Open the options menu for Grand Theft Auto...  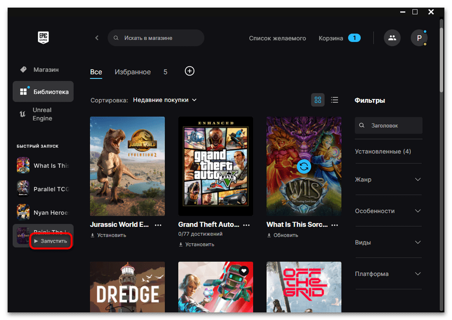[x=246, y=225]
